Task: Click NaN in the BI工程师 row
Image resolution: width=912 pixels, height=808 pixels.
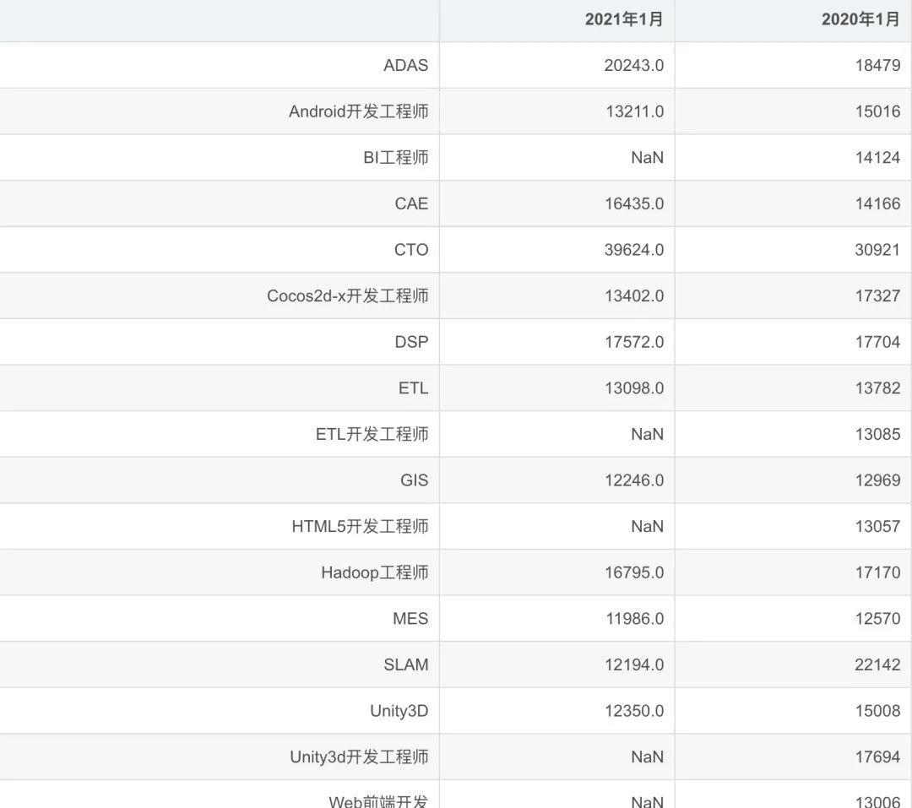Action: pos(648,157)
